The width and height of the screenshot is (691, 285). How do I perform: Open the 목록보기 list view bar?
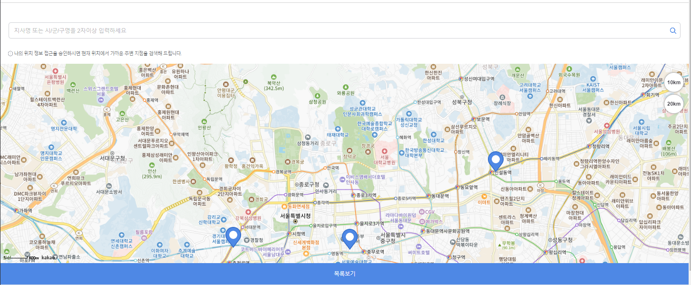(344, 274)
